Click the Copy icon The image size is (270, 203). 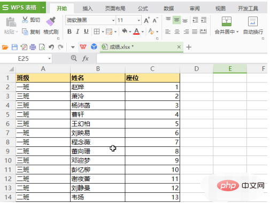(x=25, y=32)
